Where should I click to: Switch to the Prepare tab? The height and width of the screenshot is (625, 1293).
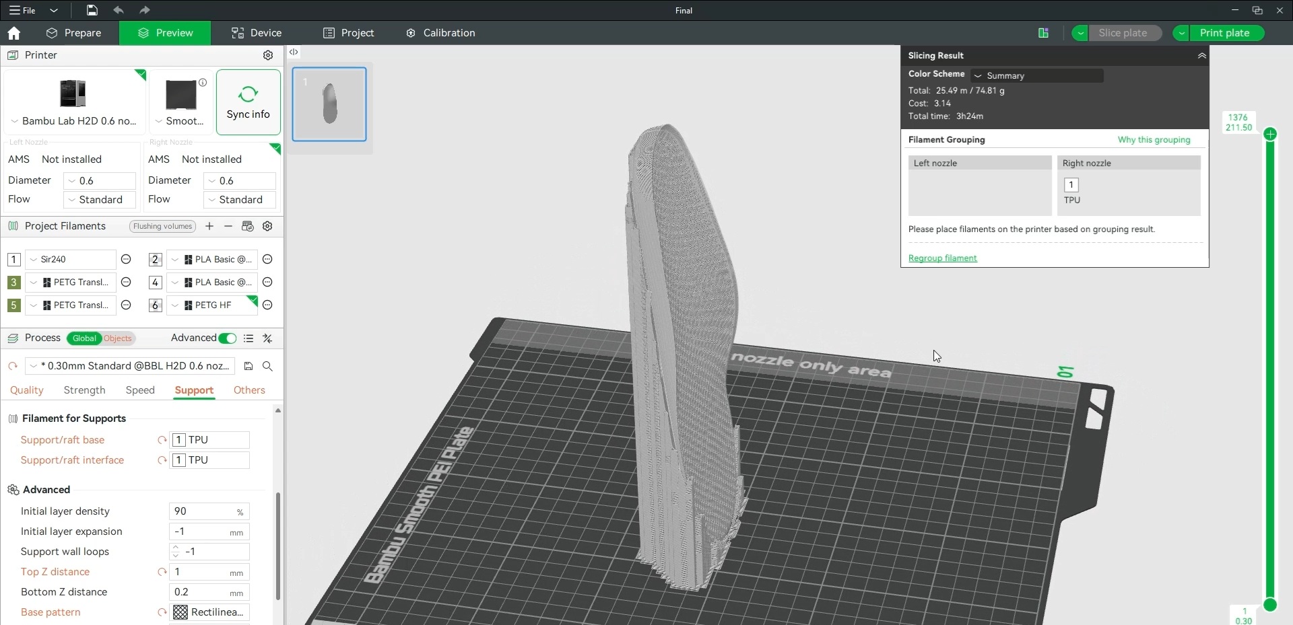coord(74,33)
